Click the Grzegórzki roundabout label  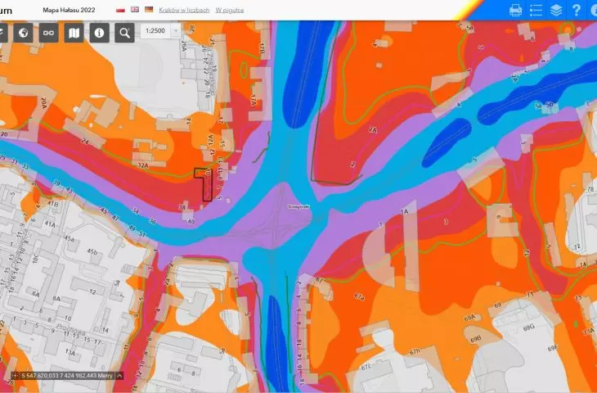[298, 206]
